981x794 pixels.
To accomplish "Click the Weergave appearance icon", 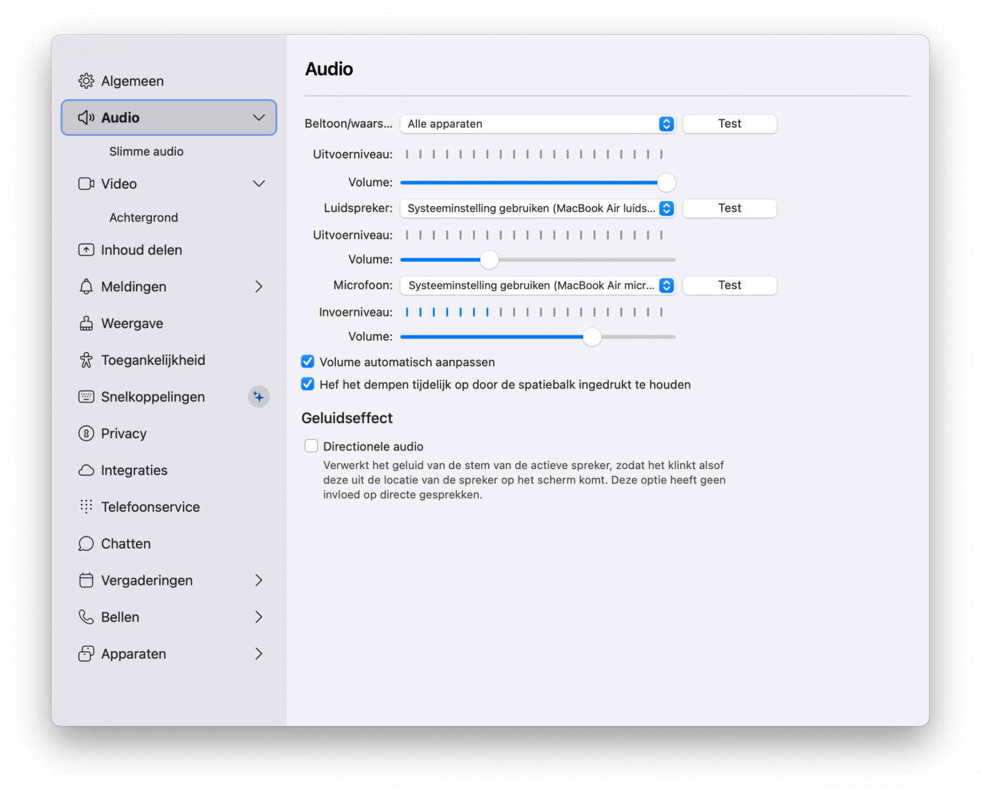I will 86,324.
